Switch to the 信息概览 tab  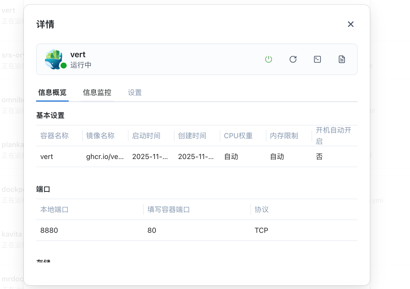coord(52,93)
